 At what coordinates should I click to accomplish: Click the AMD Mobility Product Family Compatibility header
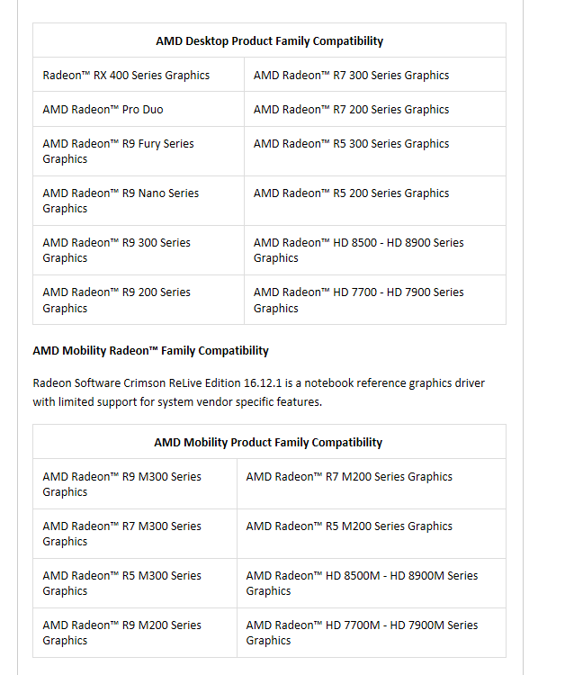268,443
